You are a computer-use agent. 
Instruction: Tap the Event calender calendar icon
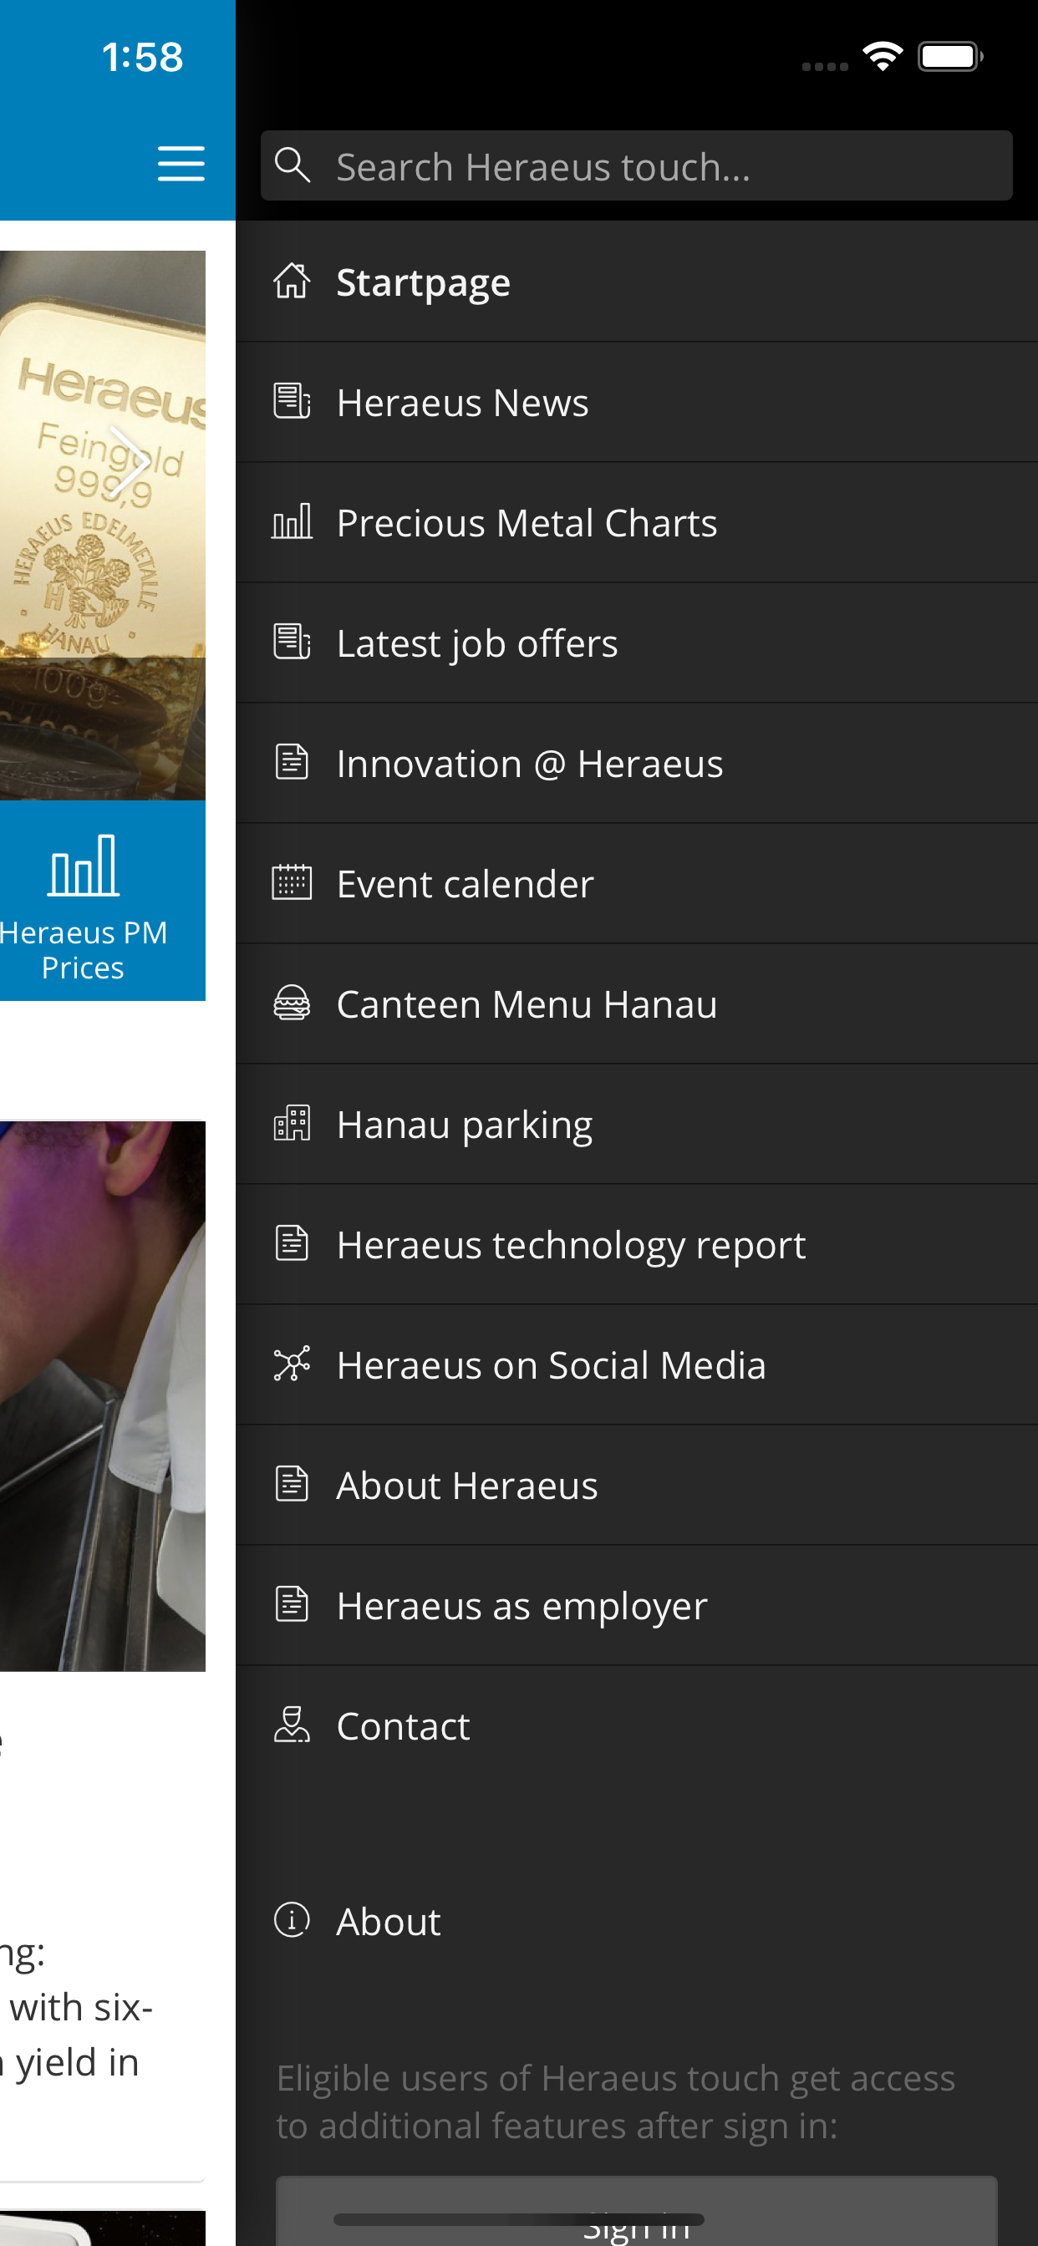292,882
